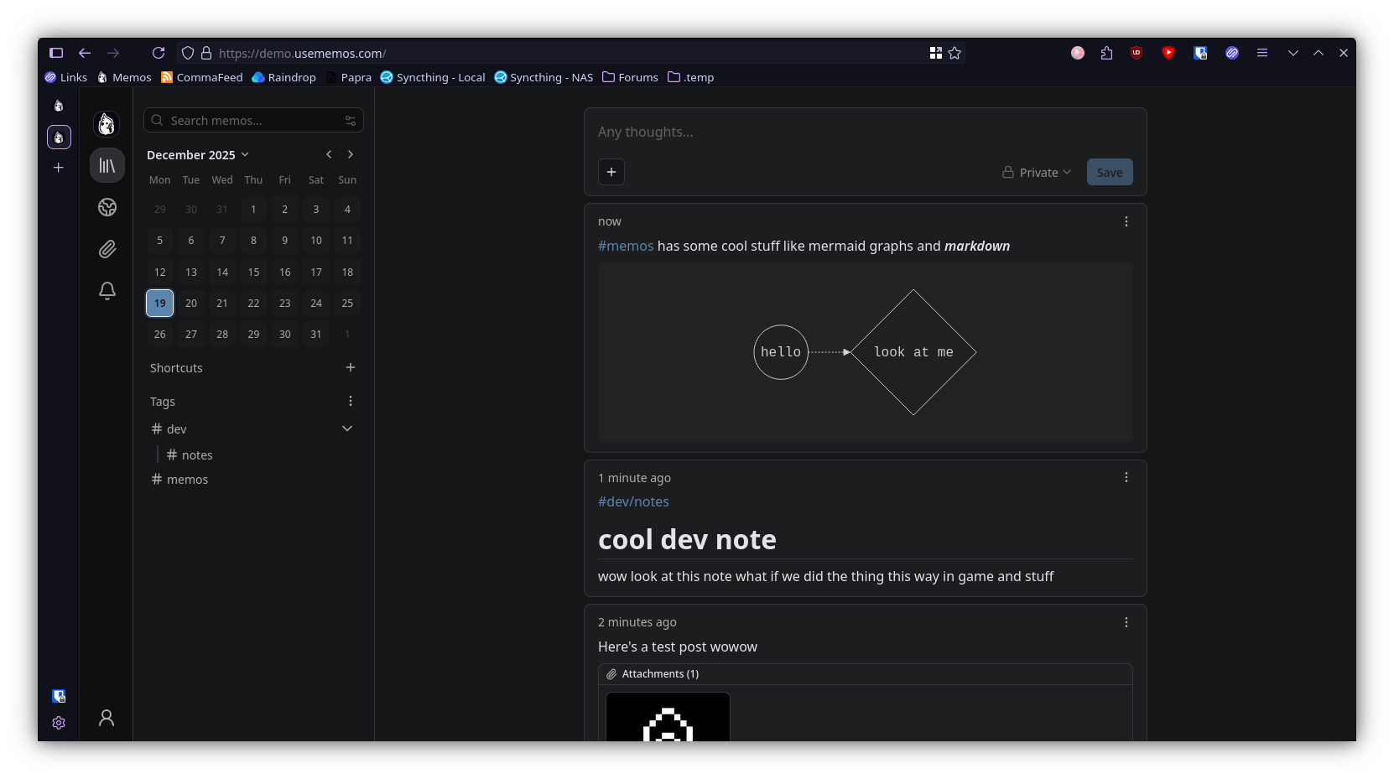Open the Settings gear icon
Viewport: 1394px width, 779px height.
(59, 723)
